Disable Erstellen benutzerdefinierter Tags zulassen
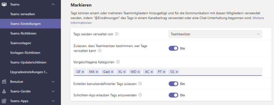The height and width of the screenshot is (105, 274). click(173, 84)
